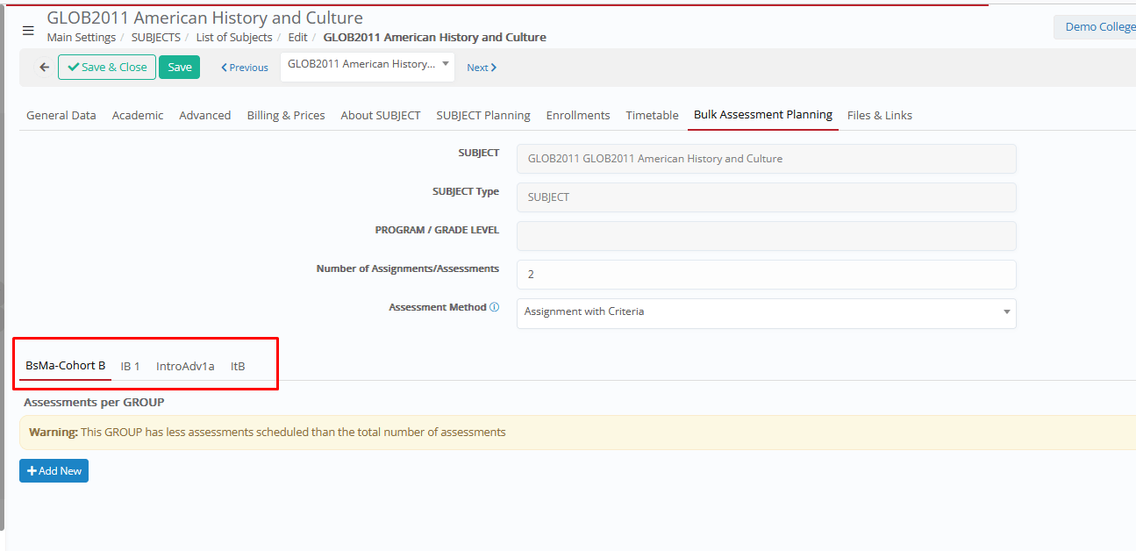The width and height of the screenshot is (1136, 551).
Task: Click Add New assessment button
Action: 54,471
